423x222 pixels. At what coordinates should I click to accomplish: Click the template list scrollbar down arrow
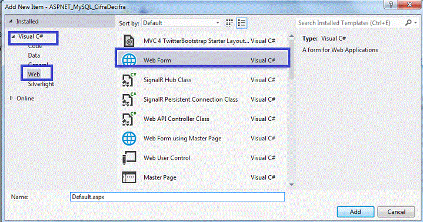(291, 184)
